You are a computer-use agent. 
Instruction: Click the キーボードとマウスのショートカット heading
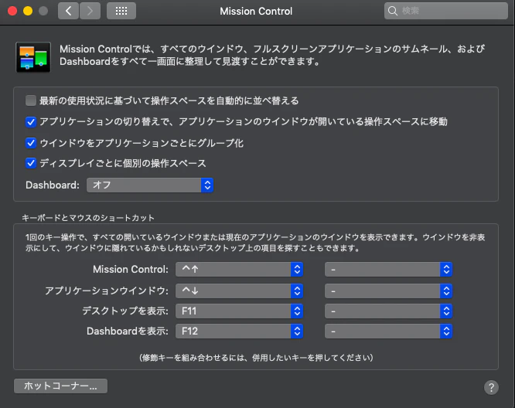coord(88,218)
